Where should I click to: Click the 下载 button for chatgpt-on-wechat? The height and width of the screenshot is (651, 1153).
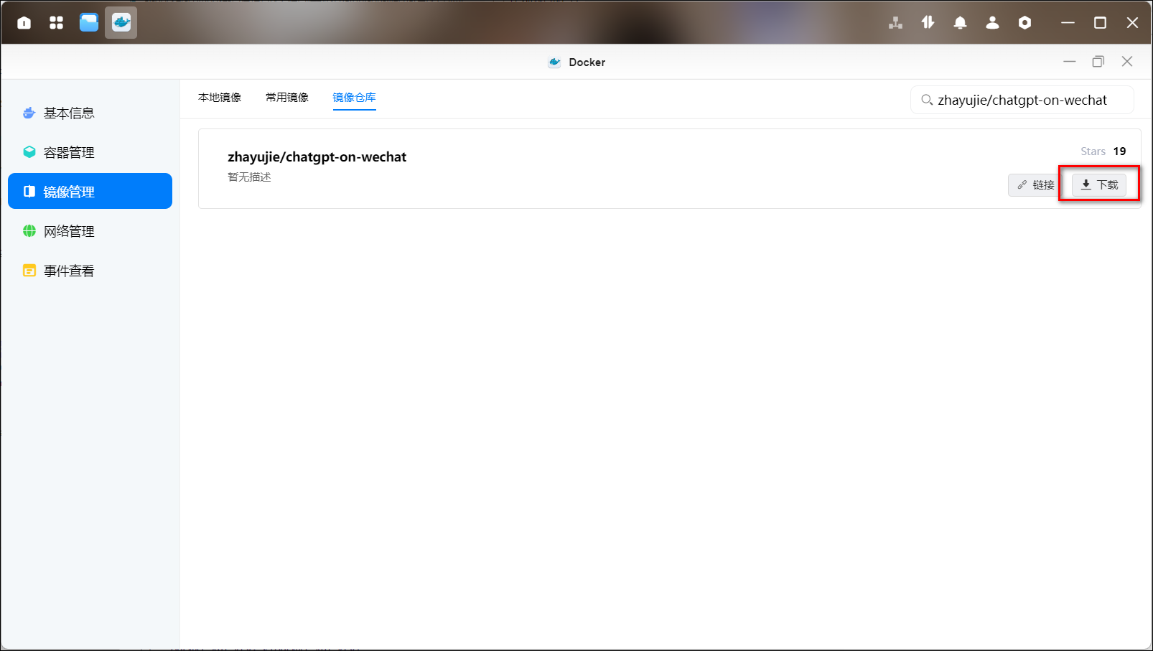pos(1099,185)
